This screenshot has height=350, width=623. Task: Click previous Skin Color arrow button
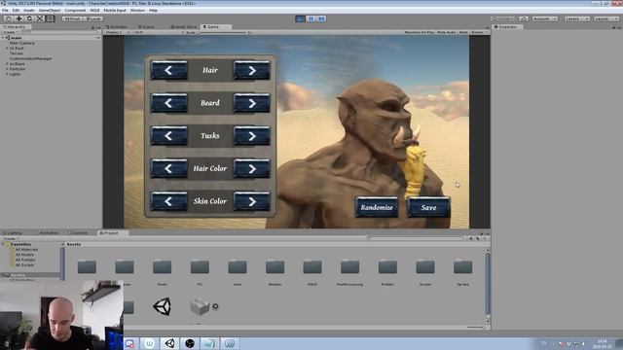coord(168,201)
